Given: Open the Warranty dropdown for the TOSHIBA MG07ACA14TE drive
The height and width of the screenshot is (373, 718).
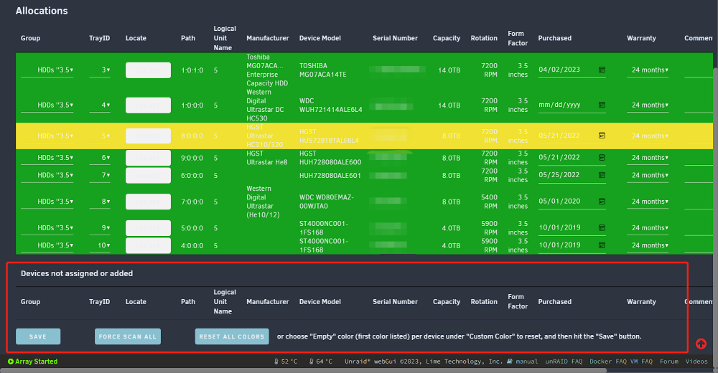Looking at the screenshot, I should coord(648,70).
